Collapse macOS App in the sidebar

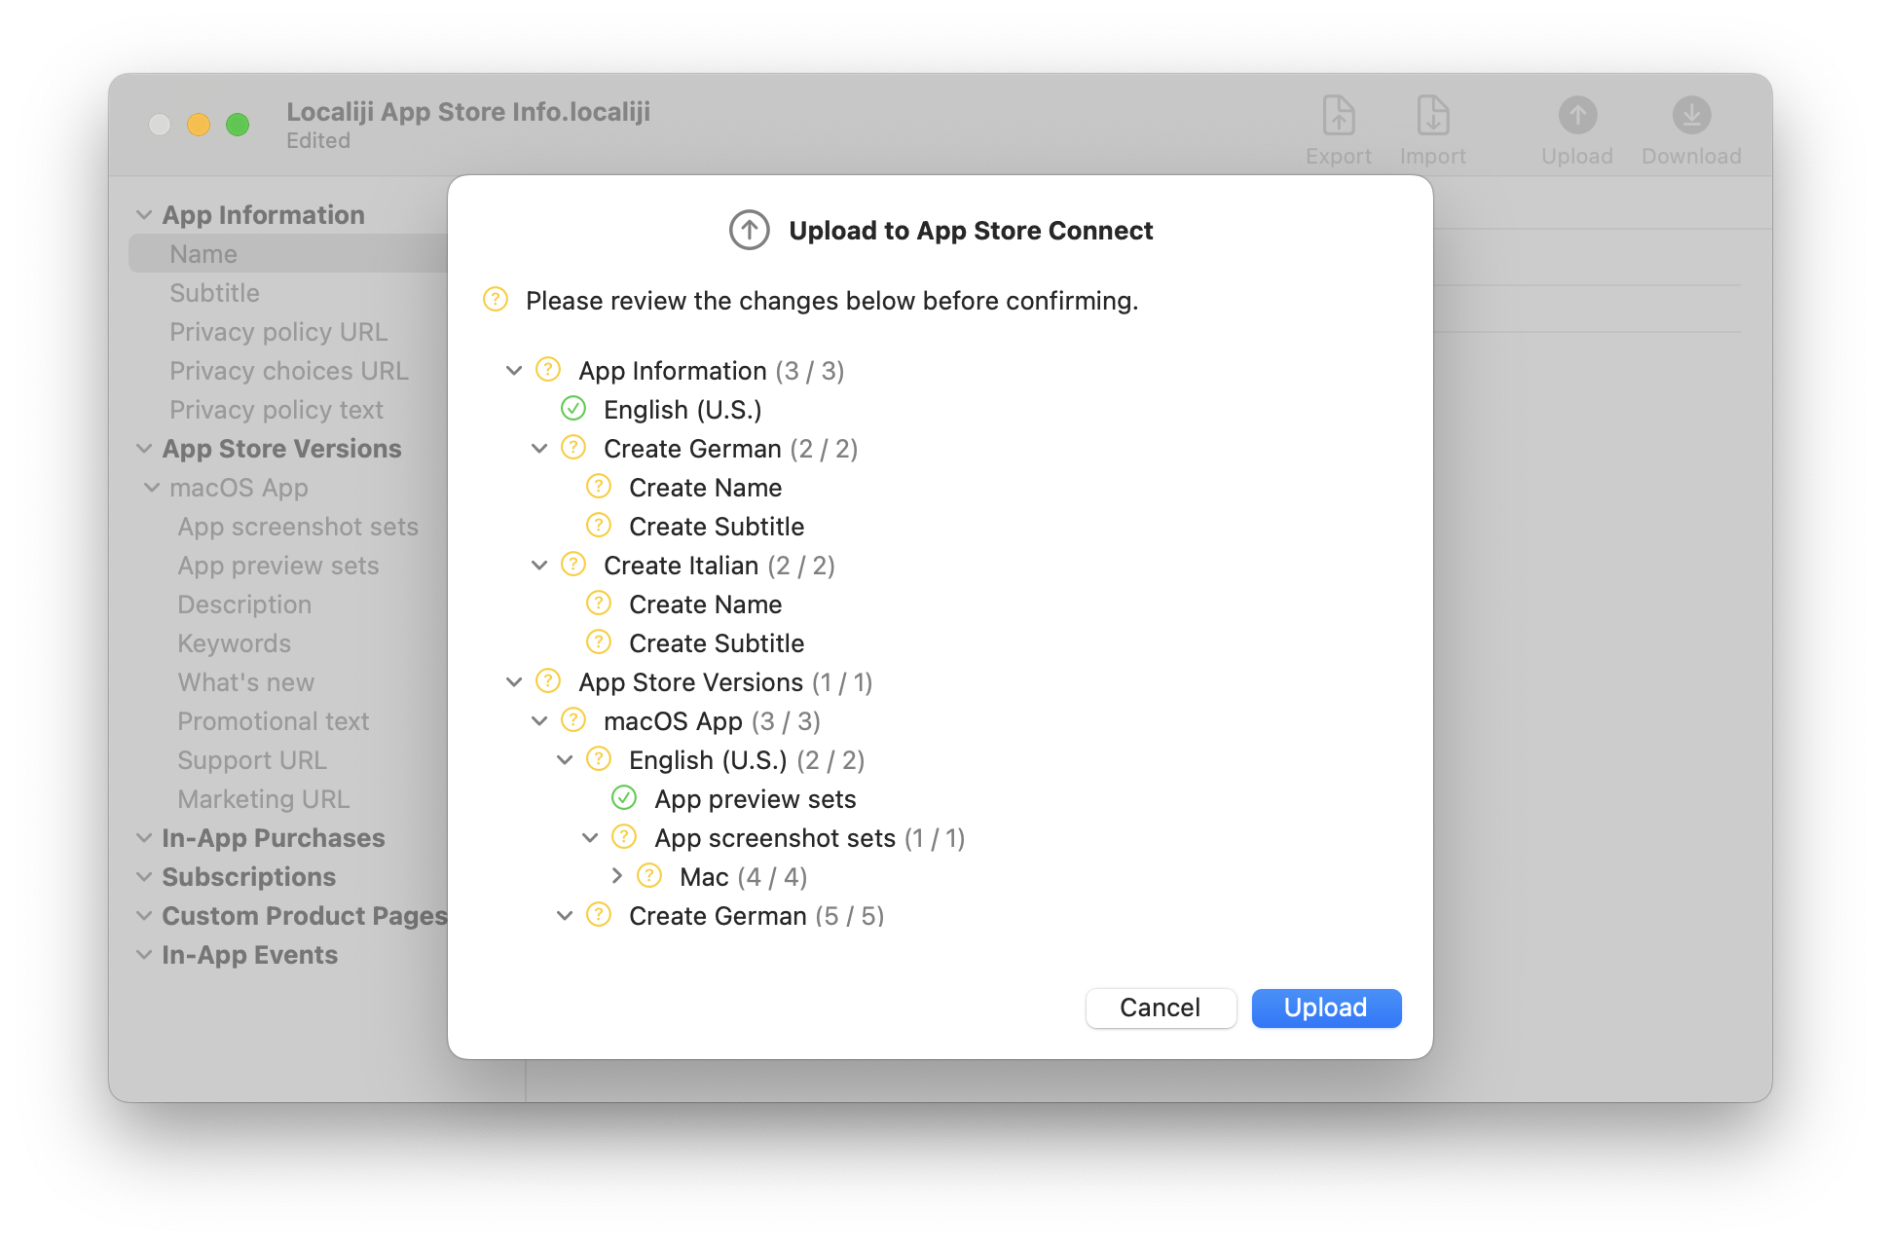click(x=152, y=488)
